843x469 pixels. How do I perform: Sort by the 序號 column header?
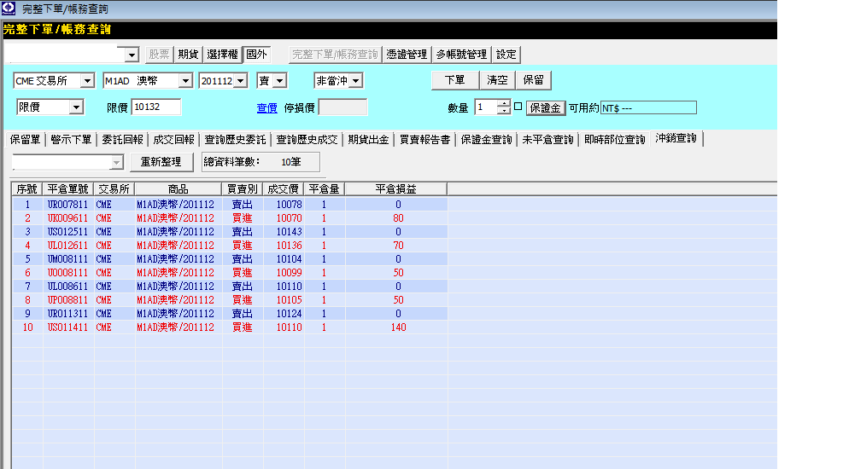click(26, 189)
